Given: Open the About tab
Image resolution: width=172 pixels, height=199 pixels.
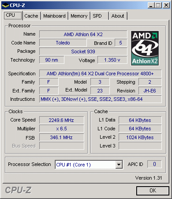Looking at the screenshot, I should click(118, 16).
